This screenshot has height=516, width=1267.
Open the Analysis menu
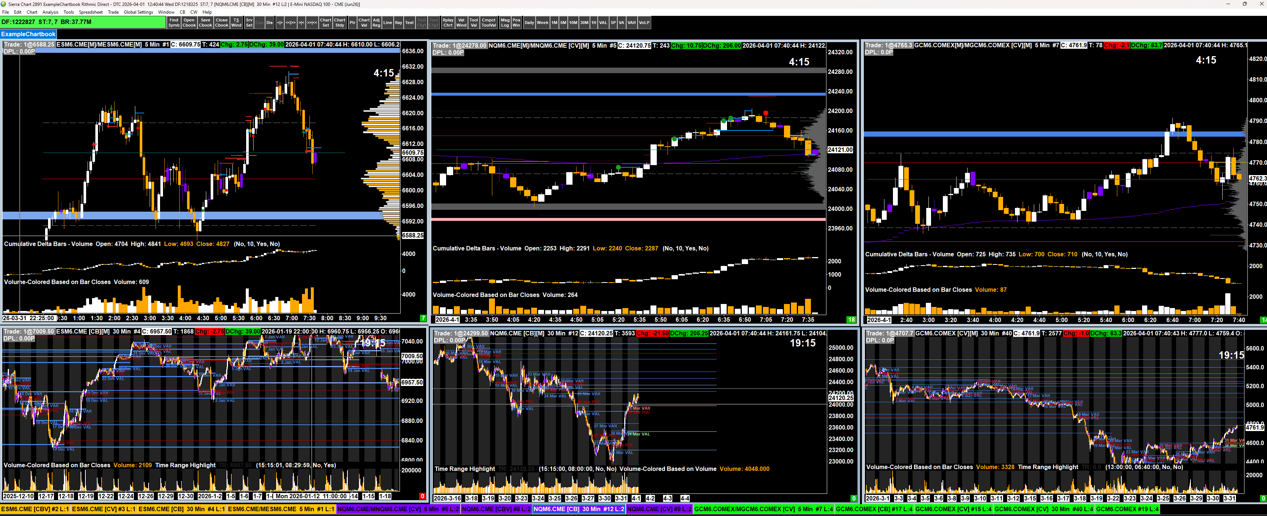(x=50, y=12)
